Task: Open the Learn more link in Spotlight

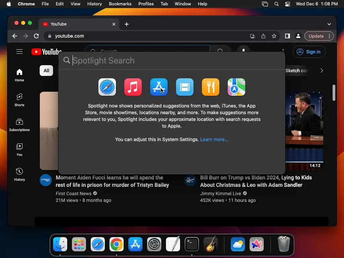Action: [214, 139]
